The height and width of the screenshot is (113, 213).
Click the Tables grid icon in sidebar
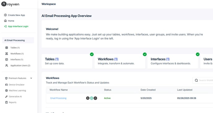[7, 48]
